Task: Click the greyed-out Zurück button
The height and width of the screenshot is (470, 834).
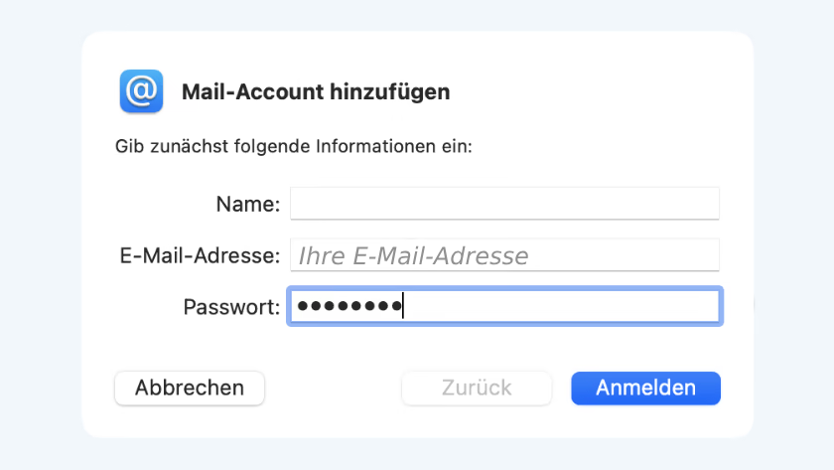Action: pyautogui.click(x=477, y=388)
